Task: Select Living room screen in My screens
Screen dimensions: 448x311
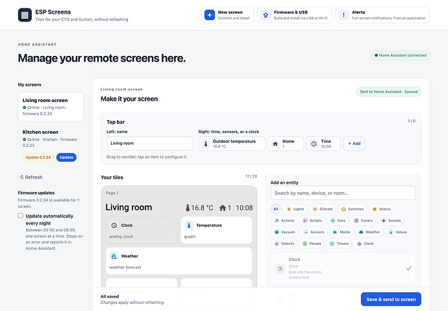Action: tap(51, 106)
